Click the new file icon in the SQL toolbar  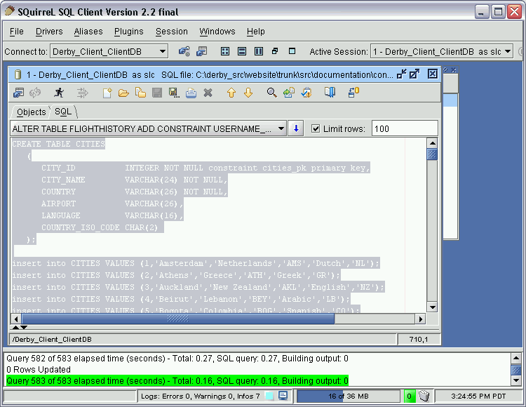[107, 93]
